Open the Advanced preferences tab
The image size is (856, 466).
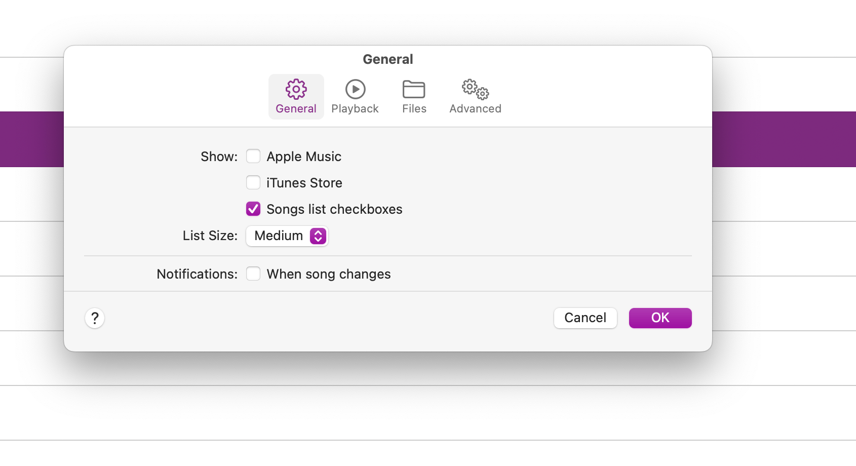(475, 97)
